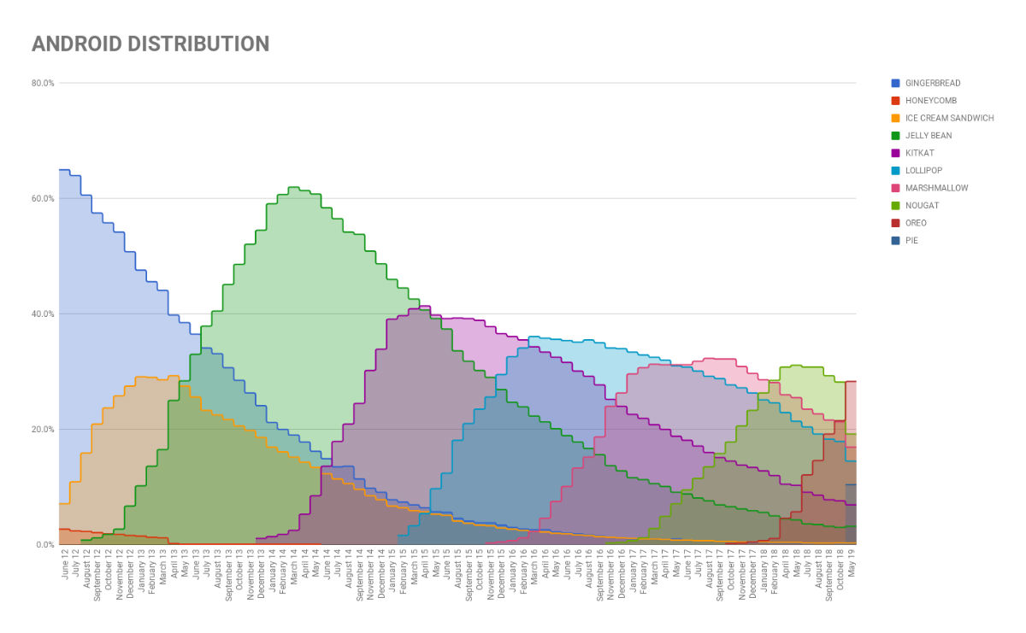Select the Ice Cream Sandwich orange swatch

pos(895,119)
